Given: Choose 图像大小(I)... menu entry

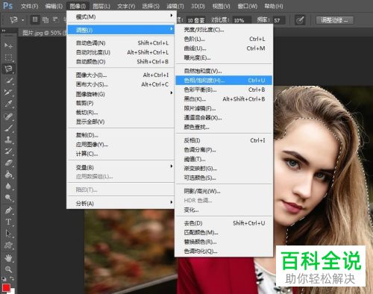Looking at the screenshot, I should click(122, 75).
